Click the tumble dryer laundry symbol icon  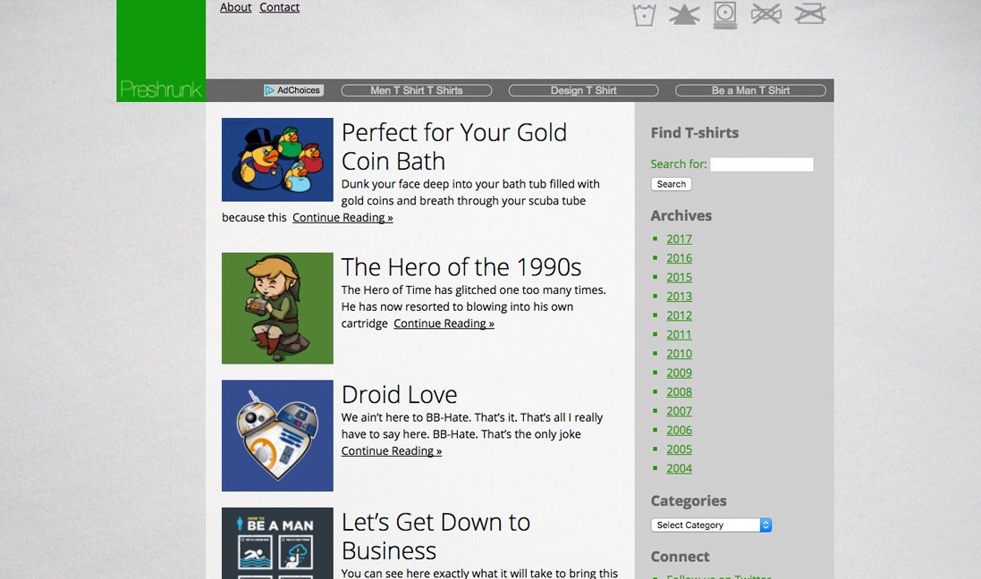(x=725, y=15)
